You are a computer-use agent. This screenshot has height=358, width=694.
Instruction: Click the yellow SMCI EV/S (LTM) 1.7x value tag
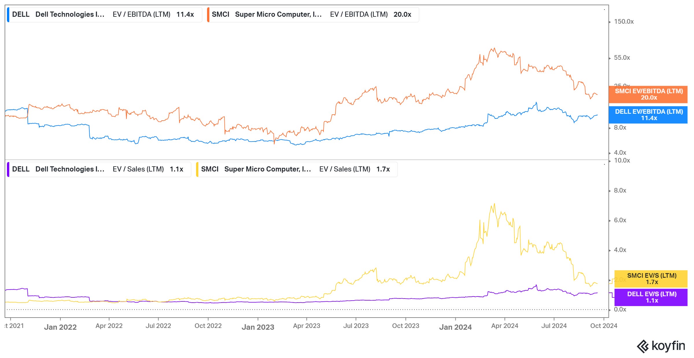[651, 279]
